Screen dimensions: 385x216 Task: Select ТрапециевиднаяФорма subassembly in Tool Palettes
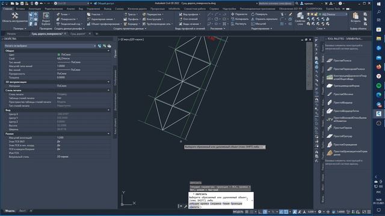click(x=343, y=86)
